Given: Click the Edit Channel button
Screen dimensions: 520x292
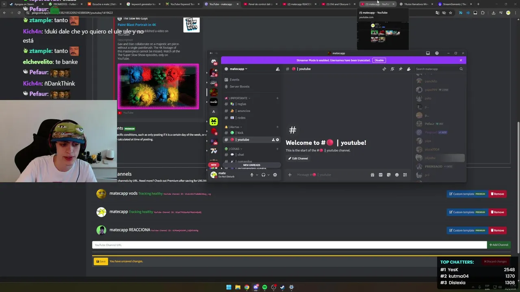Looking at the screenshot, I should click(298, 159).
